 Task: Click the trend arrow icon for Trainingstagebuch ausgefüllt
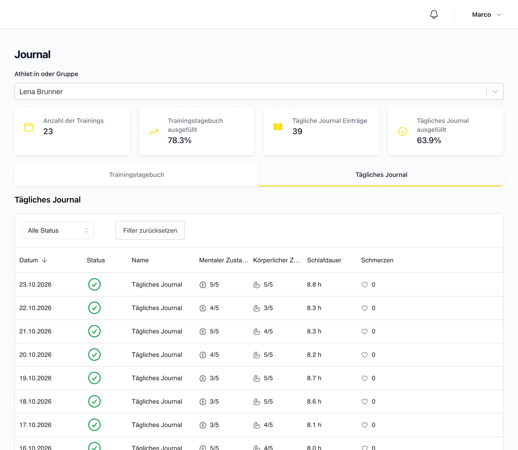click(153, 132)
